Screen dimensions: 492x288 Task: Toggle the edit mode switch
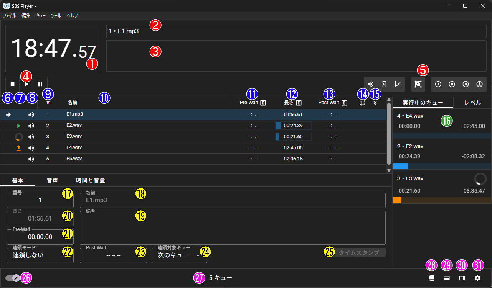(x=13, y=278)
